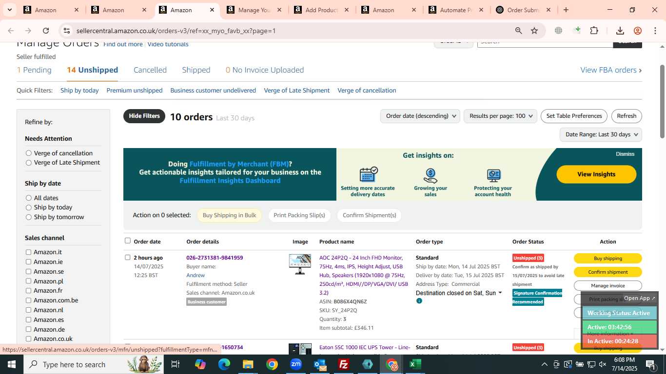Screen dimensions: 666x374
Task: Select Verge of Late Shipment radio button
Action: (29, 163)
